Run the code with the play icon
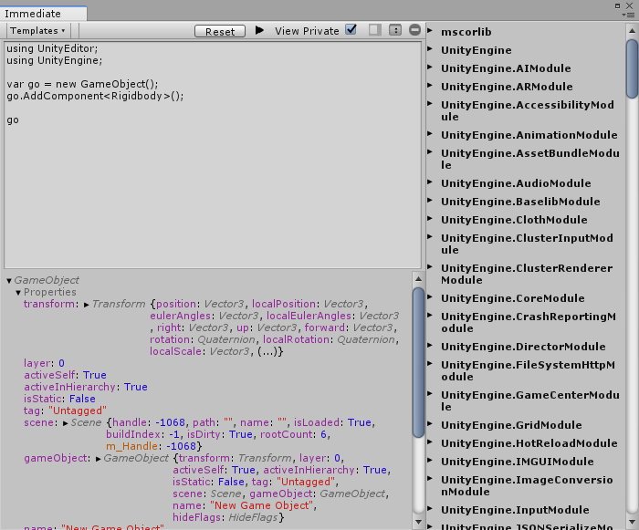 (x=259, y=30)
